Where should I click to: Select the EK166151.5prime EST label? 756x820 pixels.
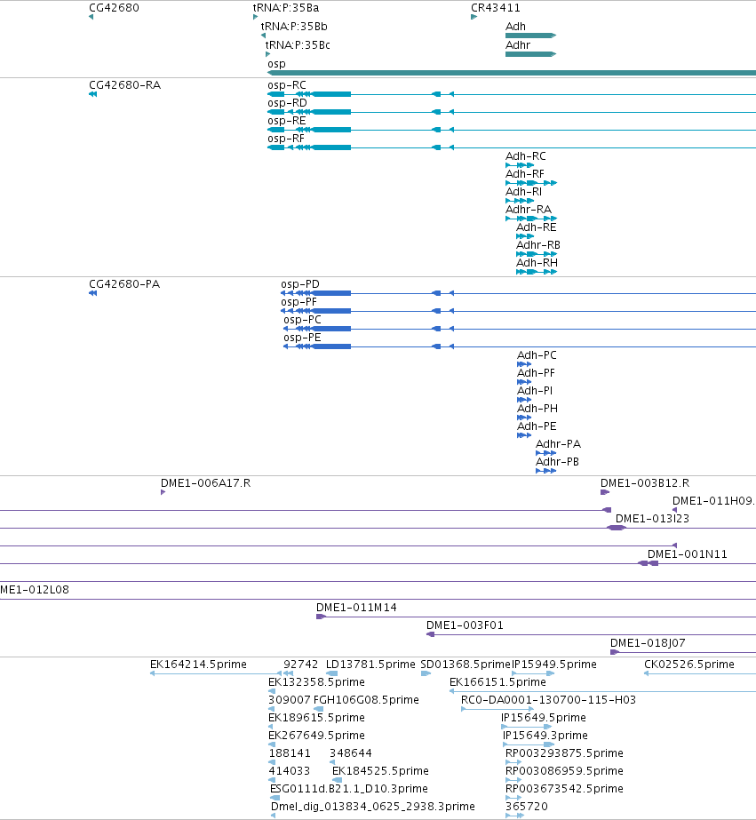497,682
